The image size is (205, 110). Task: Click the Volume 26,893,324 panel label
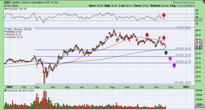[x=20, y=90]
